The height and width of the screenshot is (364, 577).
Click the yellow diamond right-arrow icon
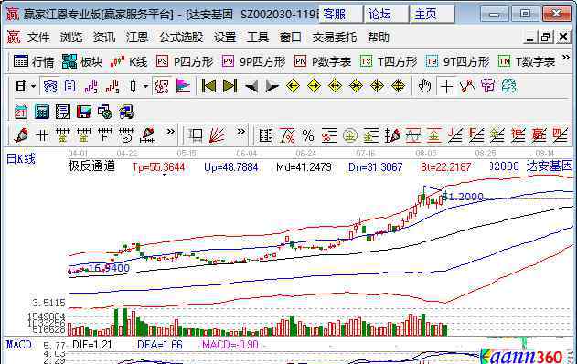pos(314,86)
